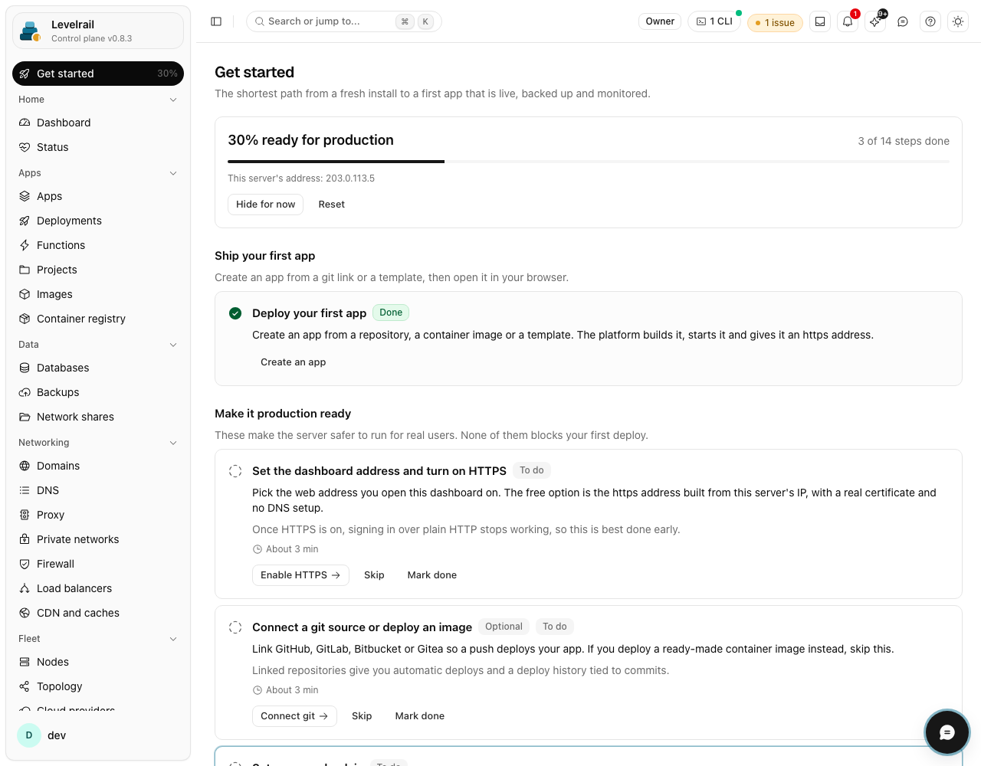The height and width of the screenshot is (766, 981).
Task: Click the Network shares folder icon
Action: click(25, 417)
